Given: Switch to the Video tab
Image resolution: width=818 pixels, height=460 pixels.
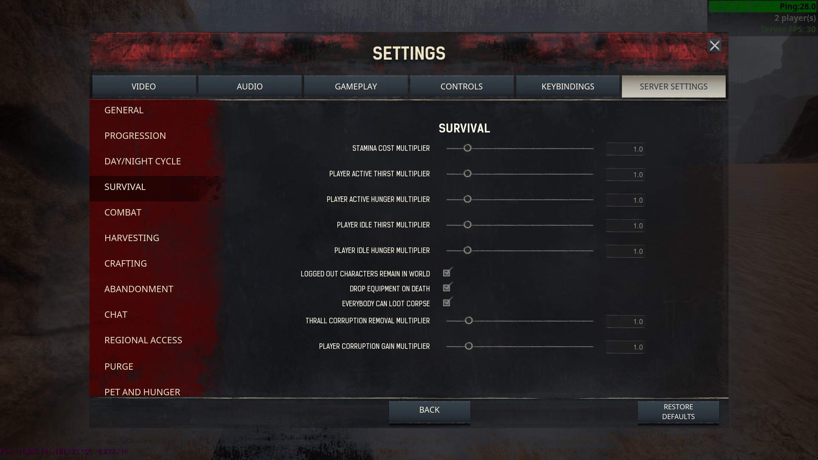Looking at the screenshot, I should pos(144,86).
